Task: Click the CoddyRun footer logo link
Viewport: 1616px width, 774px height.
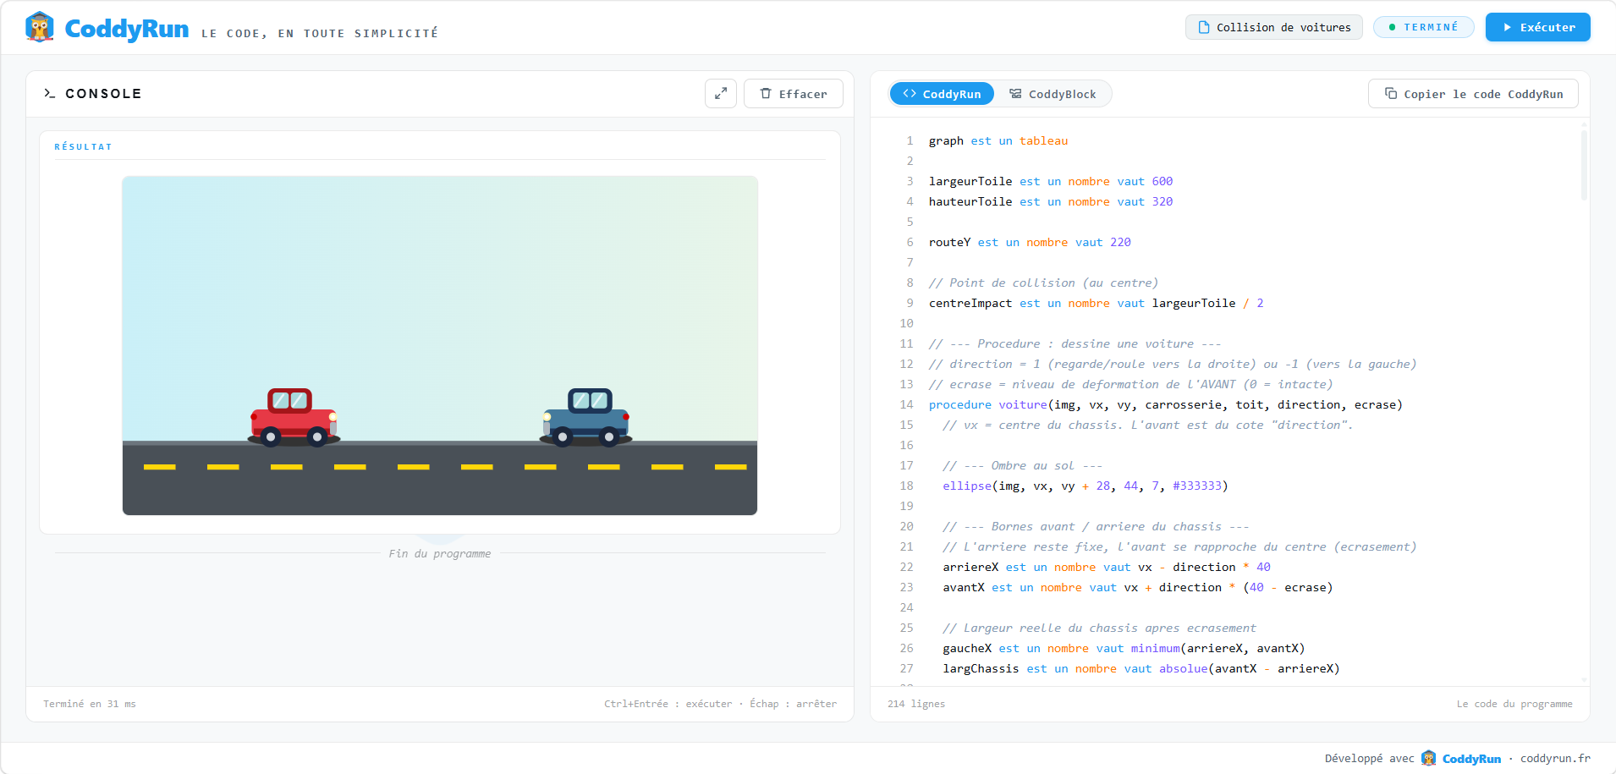Action: [x=1461, y=759]
